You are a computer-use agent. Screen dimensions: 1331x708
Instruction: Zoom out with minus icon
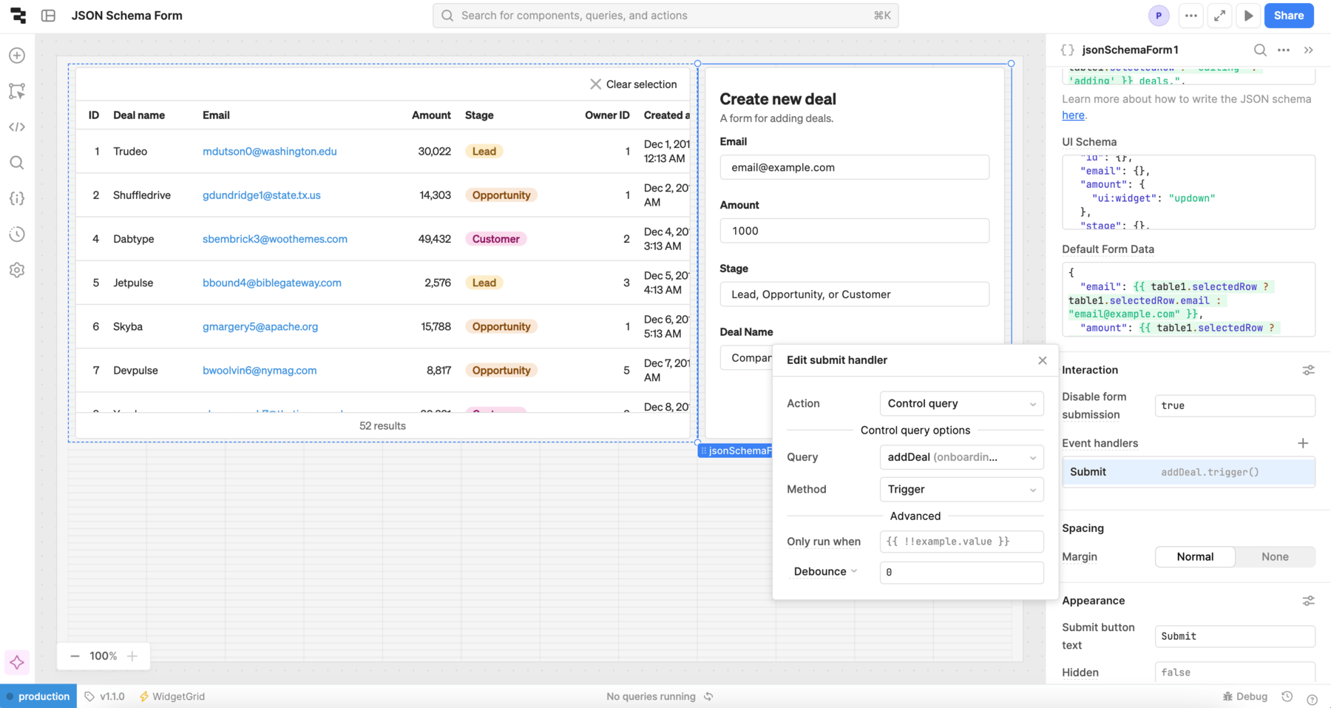[75, 656]
